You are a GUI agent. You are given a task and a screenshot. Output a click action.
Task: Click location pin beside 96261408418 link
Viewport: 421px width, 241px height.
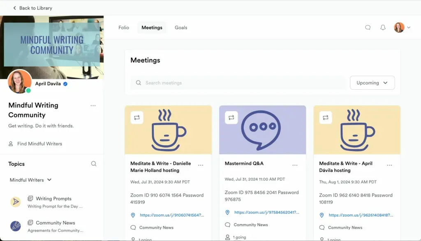point(322,215)
